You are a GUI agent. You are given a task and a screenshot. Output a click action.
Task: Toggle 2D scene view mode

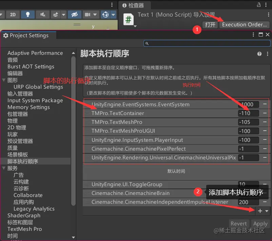13,15
